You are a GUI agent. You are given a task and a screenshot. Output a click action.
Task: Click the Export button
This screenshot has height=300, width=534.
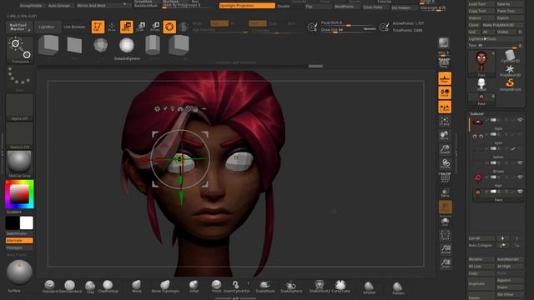[x=510, y=18]
